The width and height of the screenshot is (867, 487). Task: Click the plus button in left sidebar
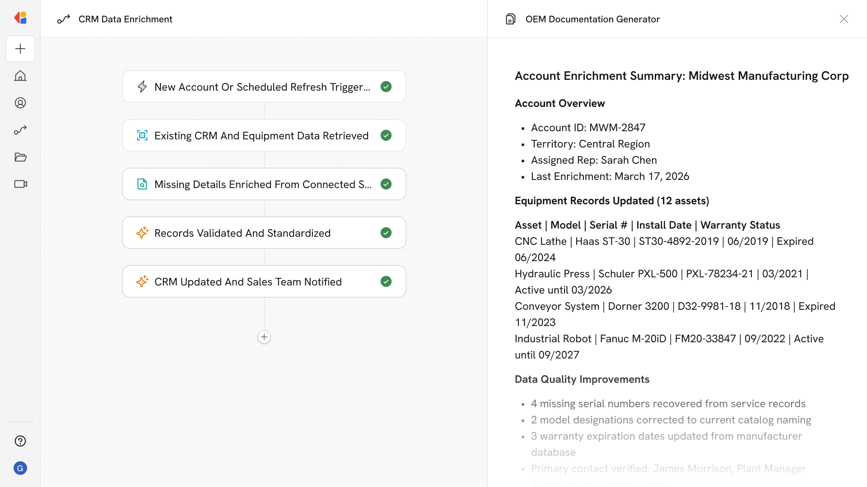pyautogui.click(x=20, y=49)
